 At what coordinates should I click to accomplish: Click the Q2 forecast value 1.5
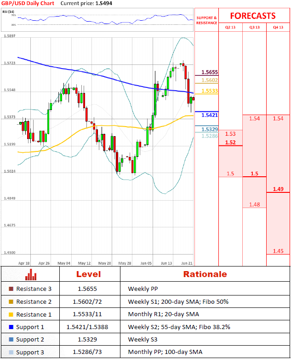pyautogui.click(x=230, y=174)
